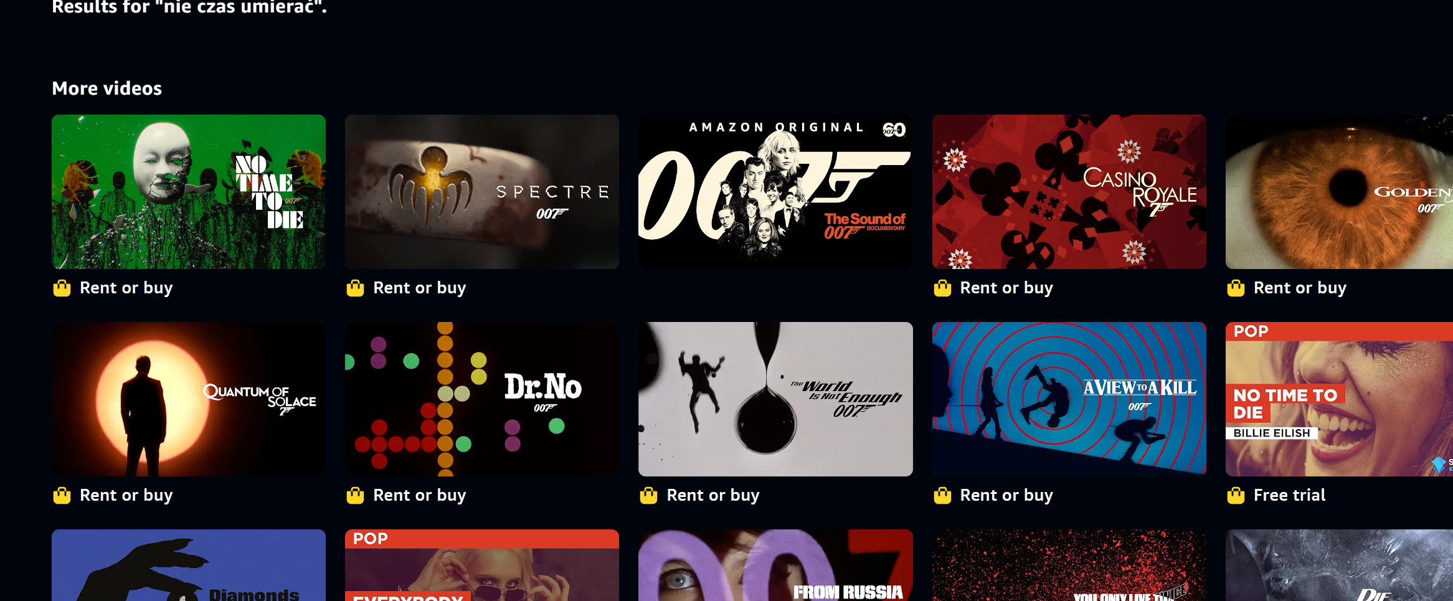This screenshot has height=601, width=1453.
Task: Select A View to a Kill poster
Action: pos(1069,399)
